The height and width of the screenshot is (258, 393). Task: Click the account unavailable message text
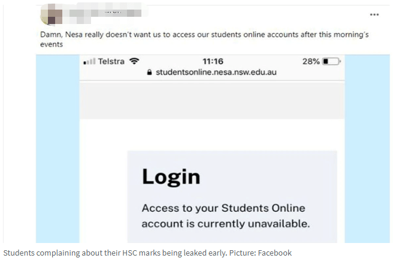click(226, 216)
